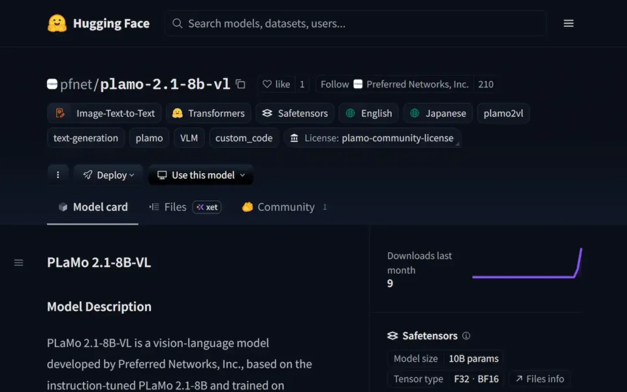The image size is (627, 392).
Task: Open the Community tab
Action: coord(279,207)
